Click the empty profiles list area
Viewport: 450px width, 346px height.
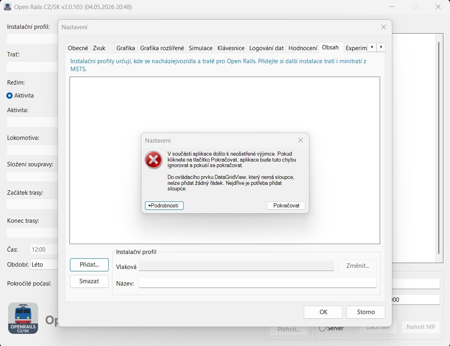click(225, 160)
